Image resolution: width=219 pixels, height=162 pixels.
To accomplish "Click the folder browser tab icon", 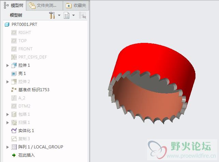I will coord(32,5).
